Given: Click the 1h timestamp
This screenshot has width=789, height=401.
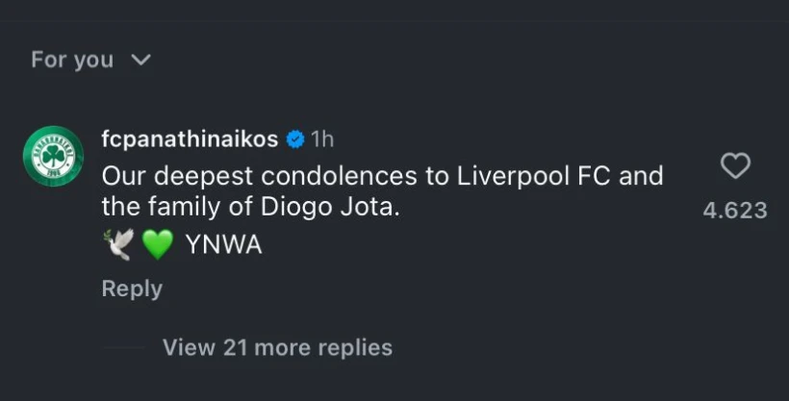Looking at the screenshot, I should pos(322,139).
